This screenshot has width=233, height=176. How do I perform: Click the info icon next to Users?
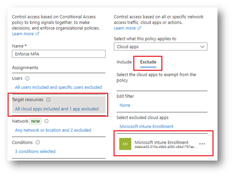tap(27, 78)
